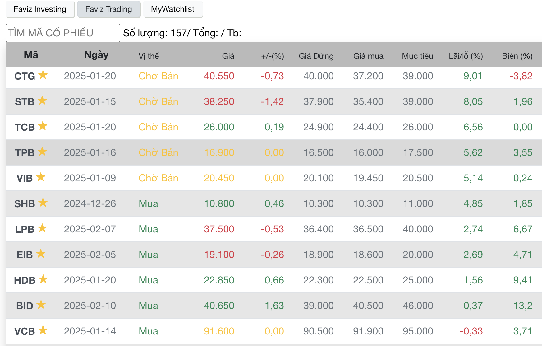The width and height of the screenshot is (542, 346).
Task: Sort table by Mã column header
Action: pos(31,55)
